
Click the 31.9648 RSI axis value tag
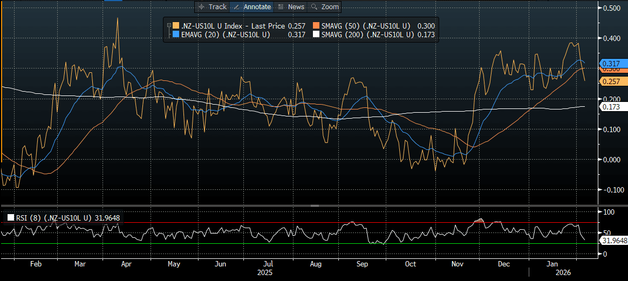(x=613, y=241)
